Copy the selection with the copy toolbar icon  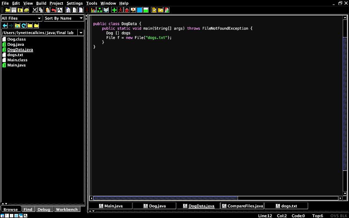click(x=41, y=10)
